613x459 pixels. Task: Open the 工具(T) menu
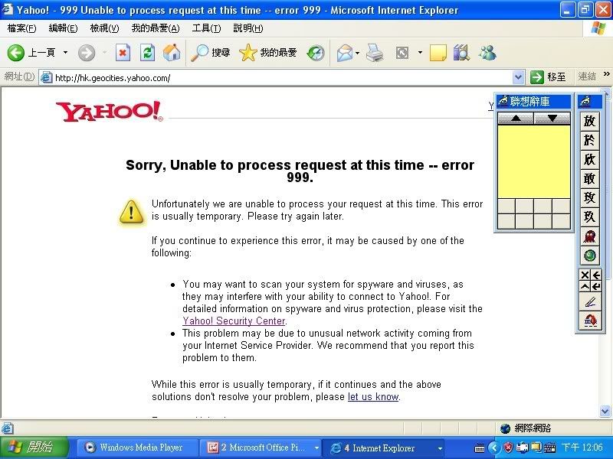click(206, 28)
